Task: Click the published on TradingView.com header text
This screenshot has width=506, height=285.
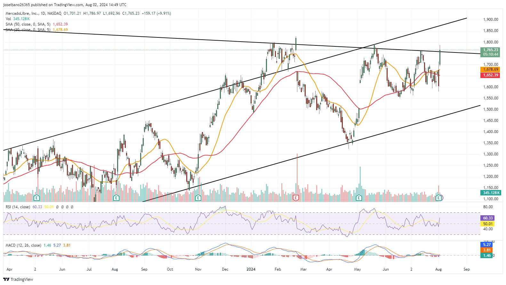Action: pos(65,5)
